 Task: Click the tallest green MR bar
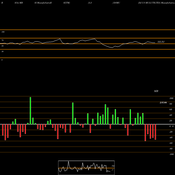tap(30, 111)
